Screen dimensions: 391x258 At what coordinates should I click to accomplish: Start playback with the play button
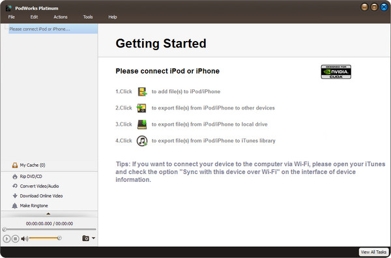coord(7,238)
